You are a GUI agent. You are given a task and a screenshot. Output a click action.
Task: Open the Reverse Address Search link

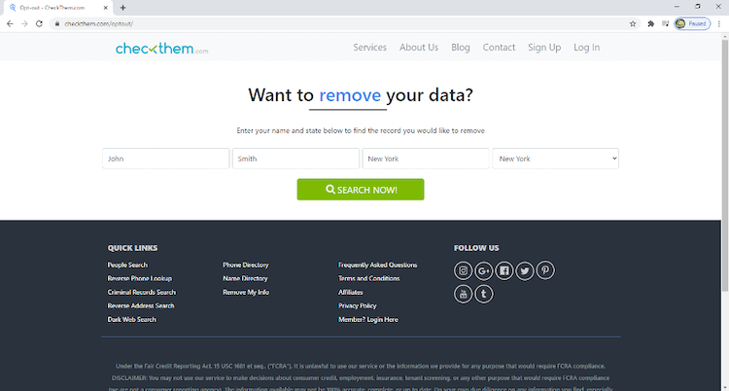point(141,305)
